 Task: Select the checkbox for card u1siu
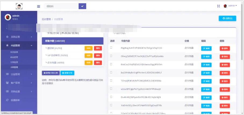pos(111,89)
